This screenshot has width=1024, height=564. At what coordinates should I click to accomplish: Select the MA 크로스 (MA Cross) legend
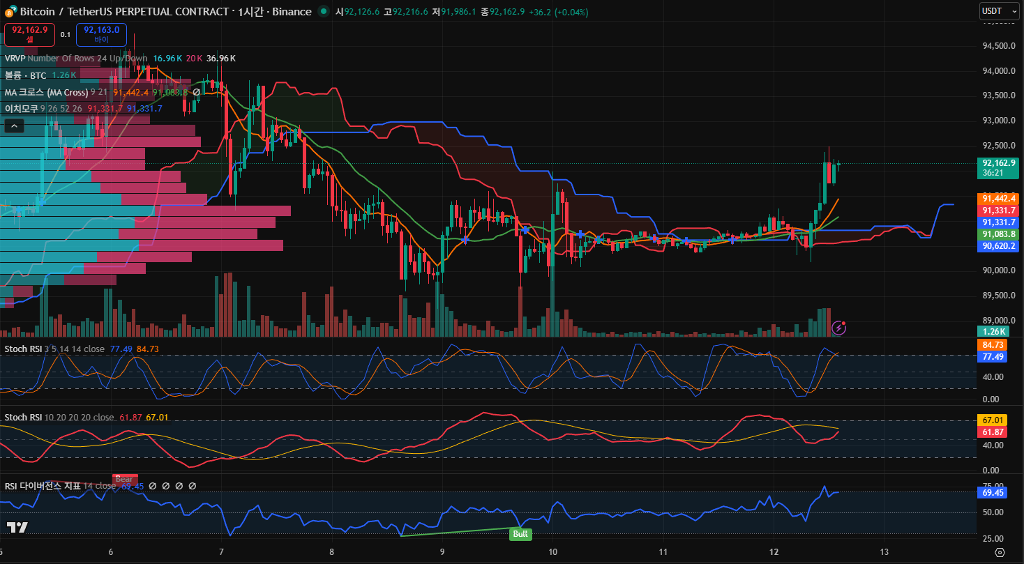pos(46,92)
